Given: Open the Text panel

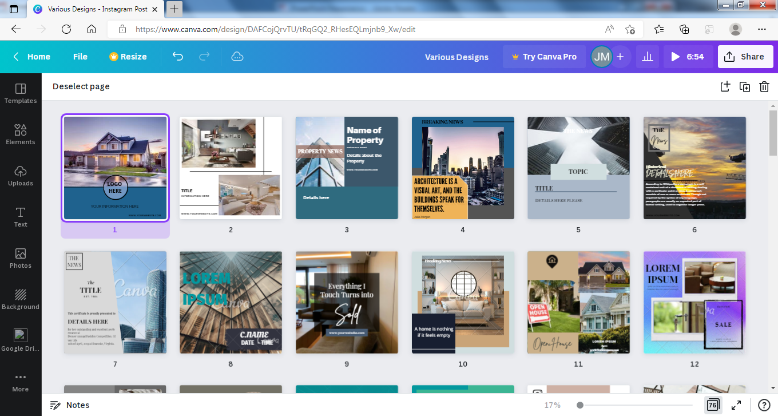Looking at the screenshot, I should click(21, 217).
